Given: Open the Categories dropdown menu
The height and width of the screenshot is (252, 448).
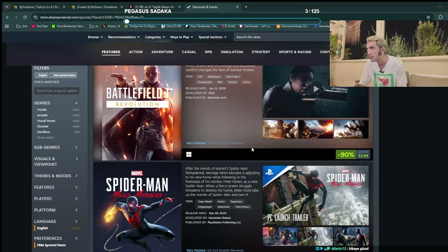Looking at the screenshot, I should point(155,37).
